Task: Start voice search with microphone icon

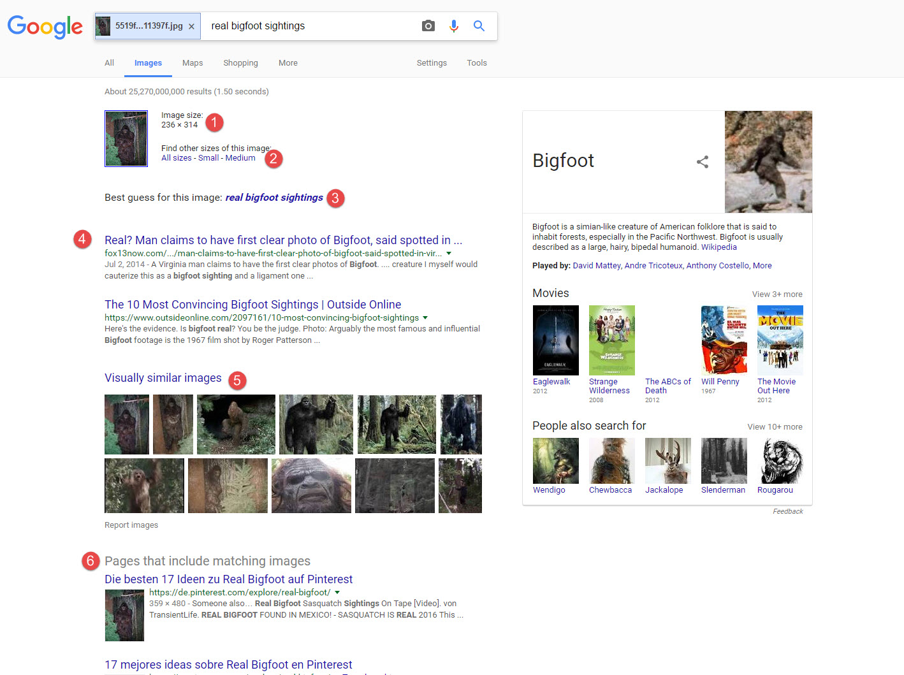Action: click(x=454, y=25)
